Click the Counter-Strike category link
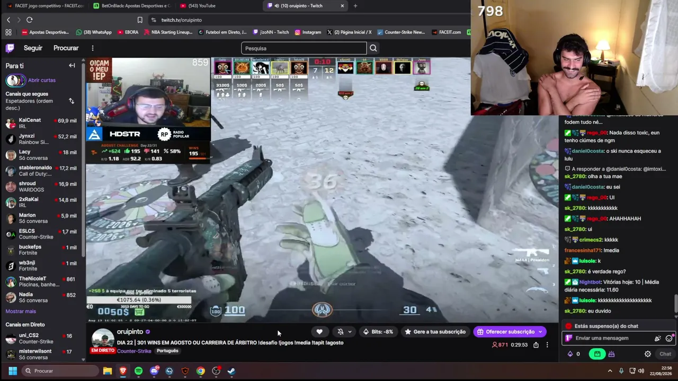 click(x=134, y=351)
